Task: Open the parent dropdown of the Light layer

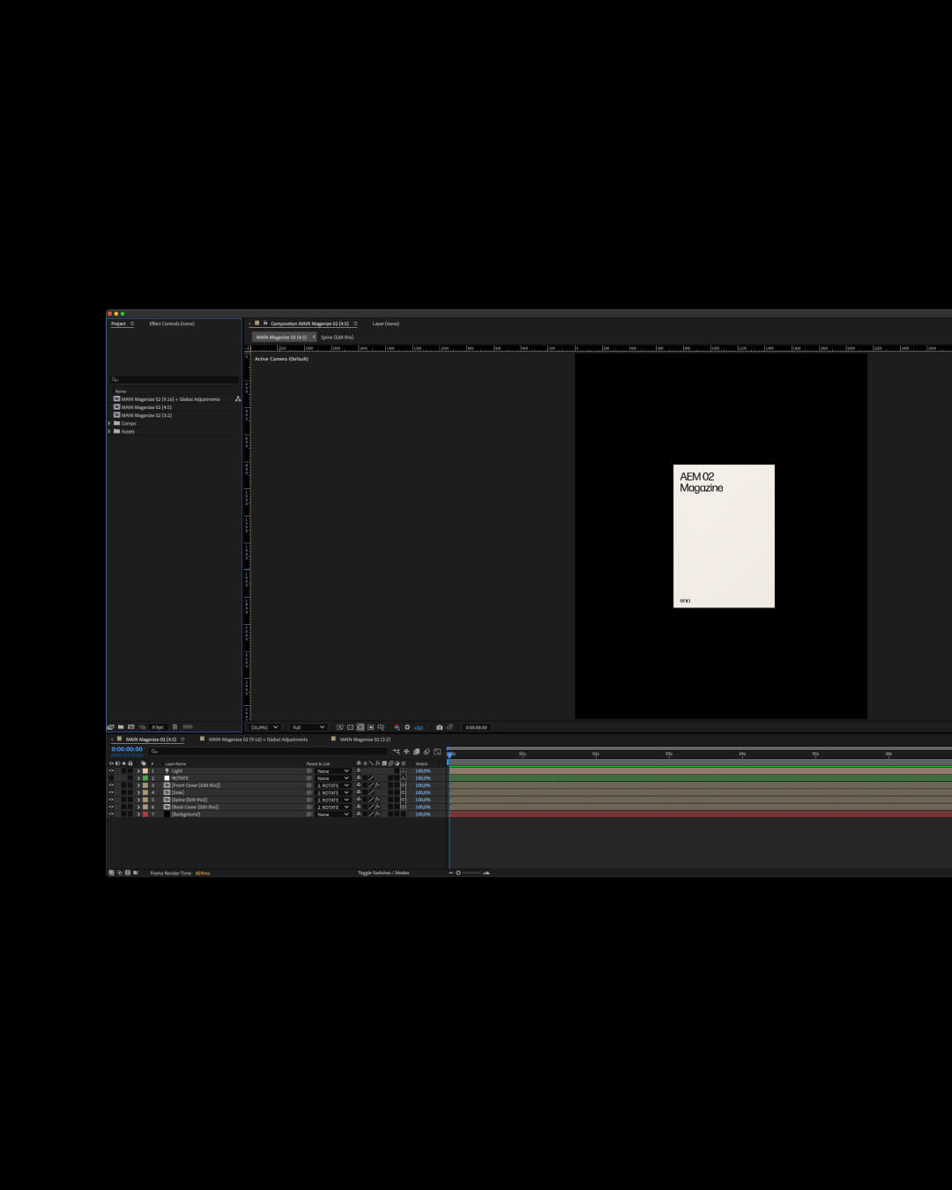Action: [x=333, y=770]
